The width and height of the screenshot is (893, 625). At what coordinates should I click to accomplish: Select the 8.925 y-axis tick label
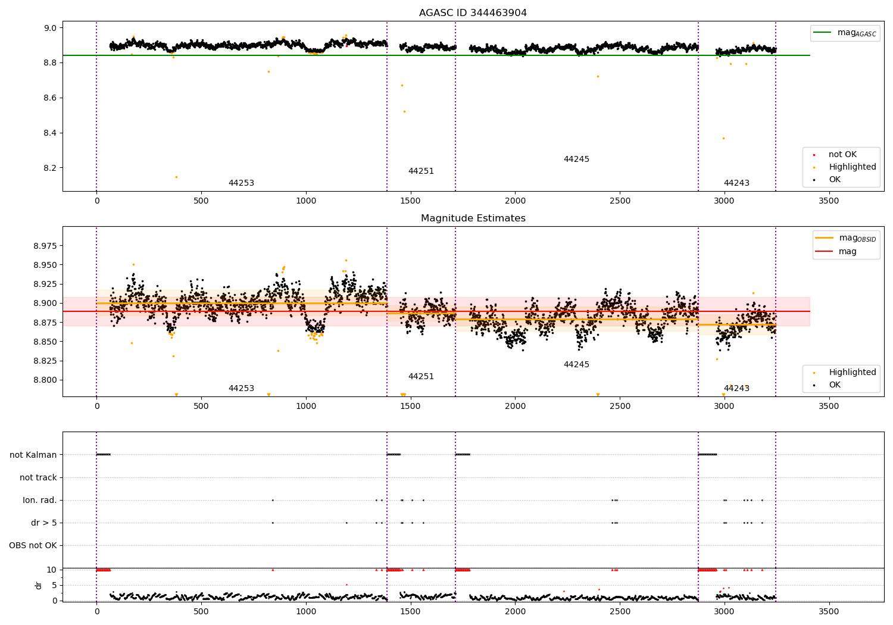pyautogui.click(x=45, y=284)
